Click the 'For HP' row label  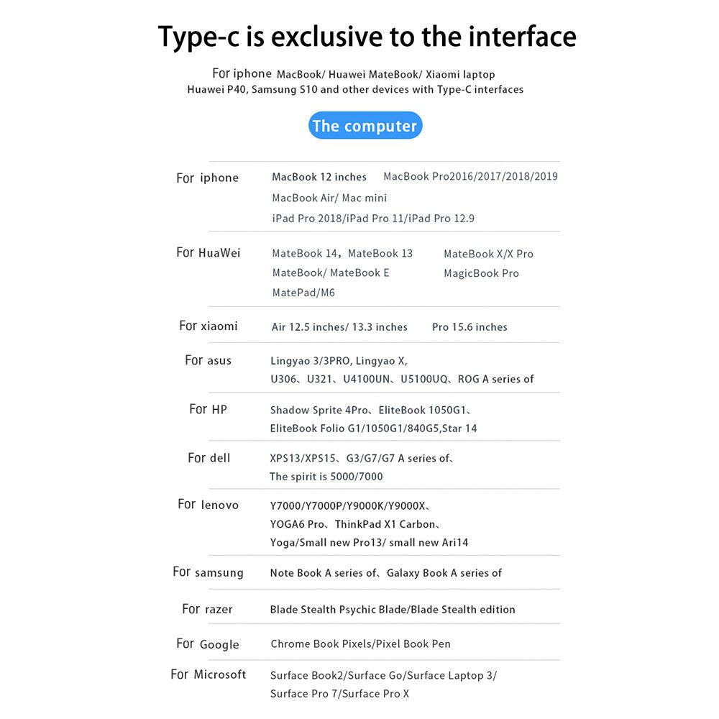tap(209, 409)
